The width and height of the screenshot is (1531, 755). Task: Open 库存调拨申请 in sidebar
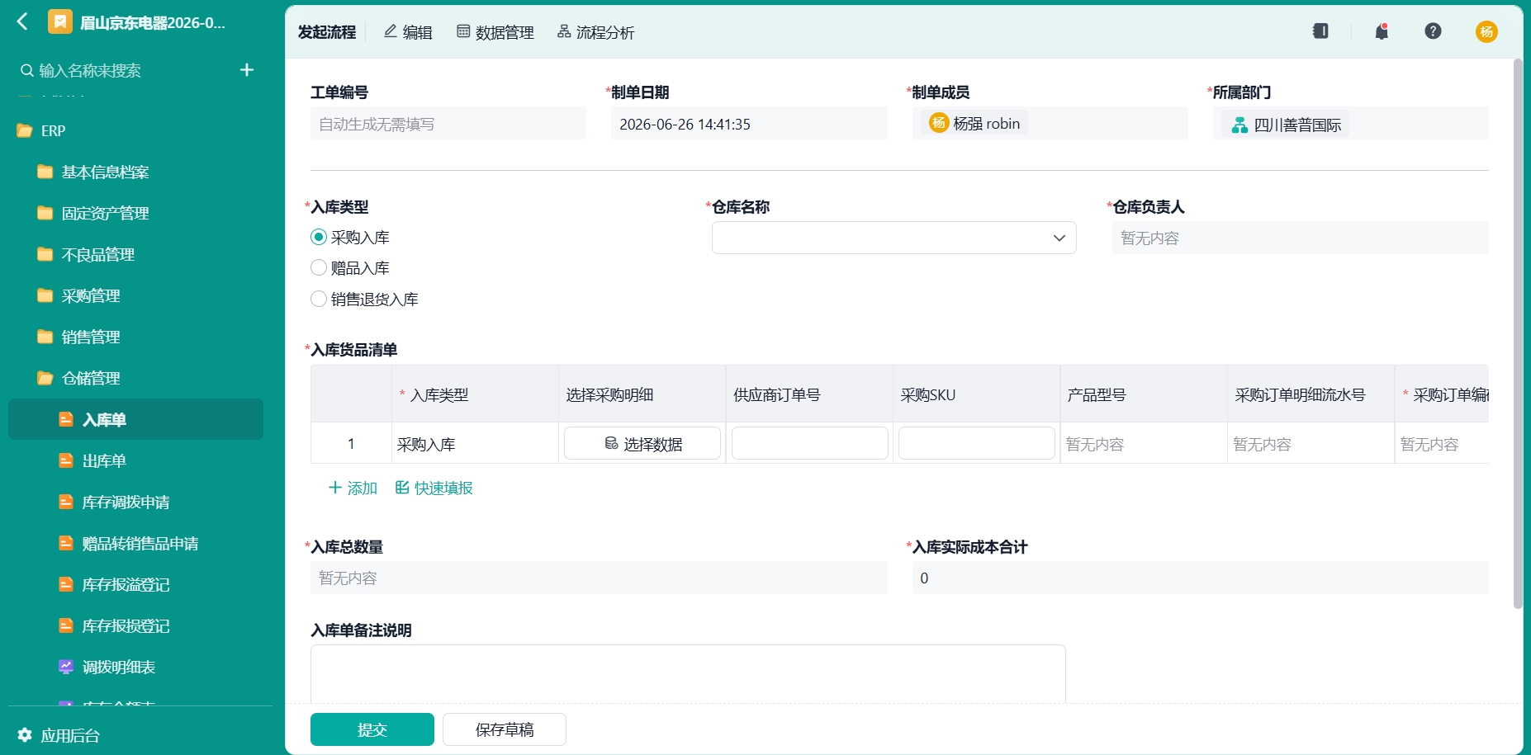pos(135,502)
